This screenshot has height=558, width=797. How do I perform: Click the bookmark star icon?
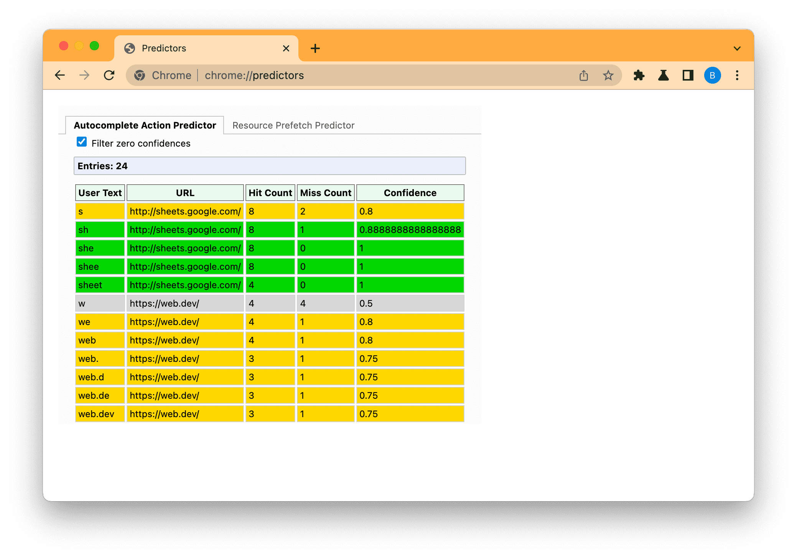609,76
